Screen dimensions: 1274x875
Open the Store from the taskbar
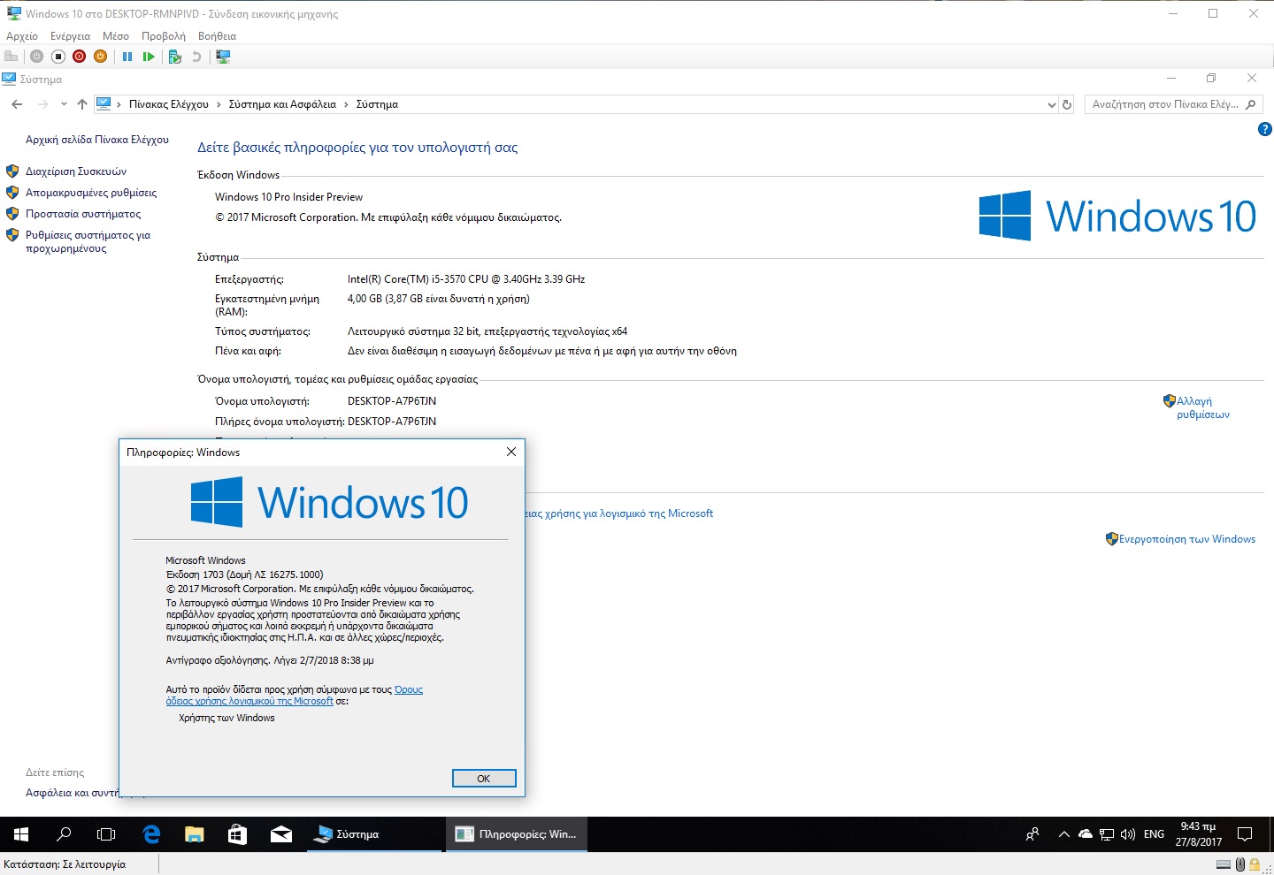(237, 834)
